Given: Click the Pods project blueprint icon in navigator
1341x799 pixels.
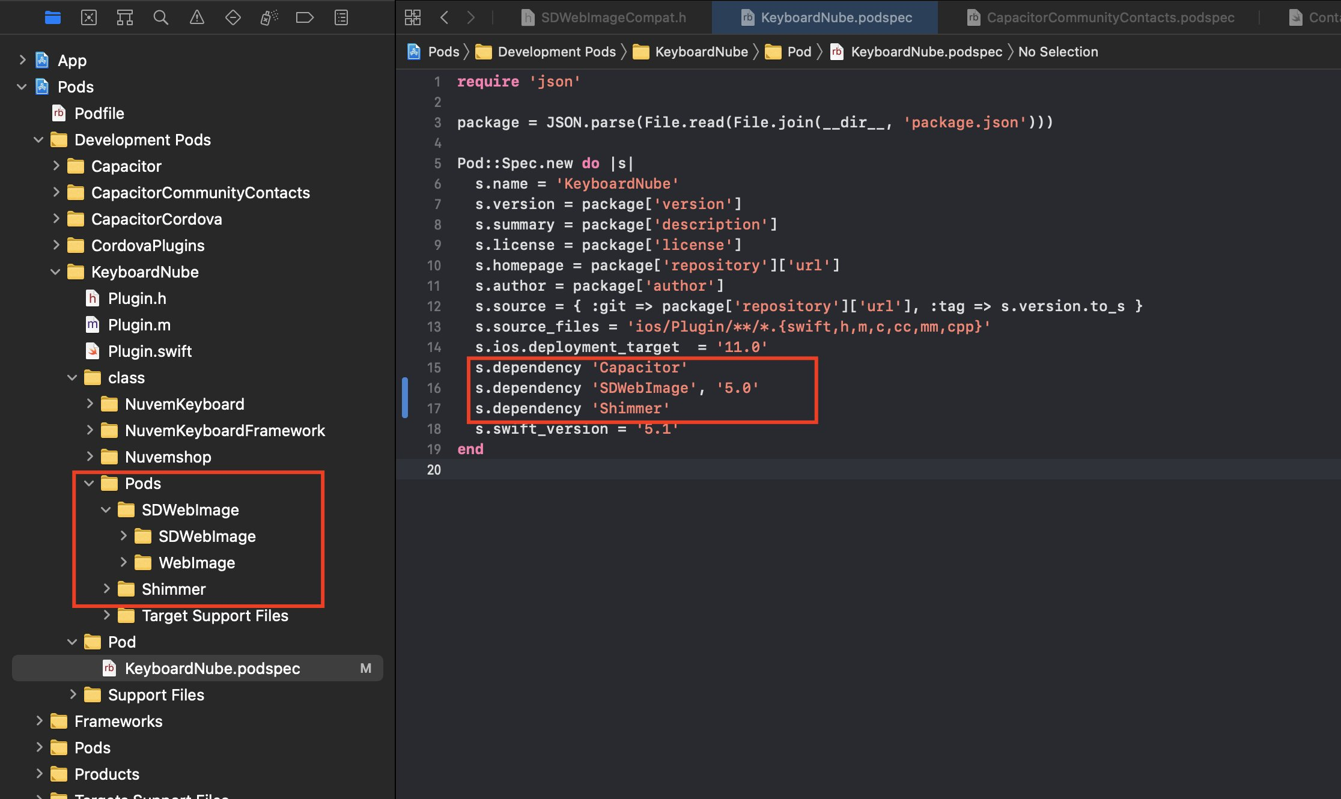Looking at the screenshot, I should (x=42, y=87).
